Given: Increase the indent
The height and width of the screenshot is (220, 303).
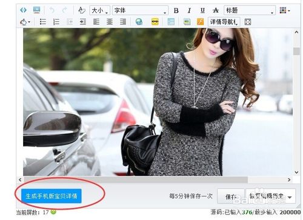Looking at the screenshot, I should point(83,22).
